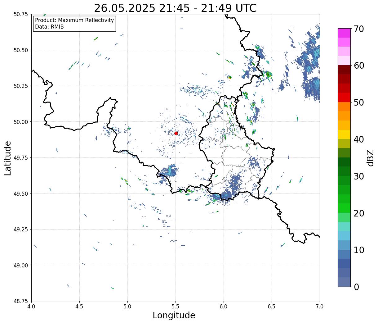Click the longitude tick label 7.0
Viewport: 378px width, 323px height.
320,307
